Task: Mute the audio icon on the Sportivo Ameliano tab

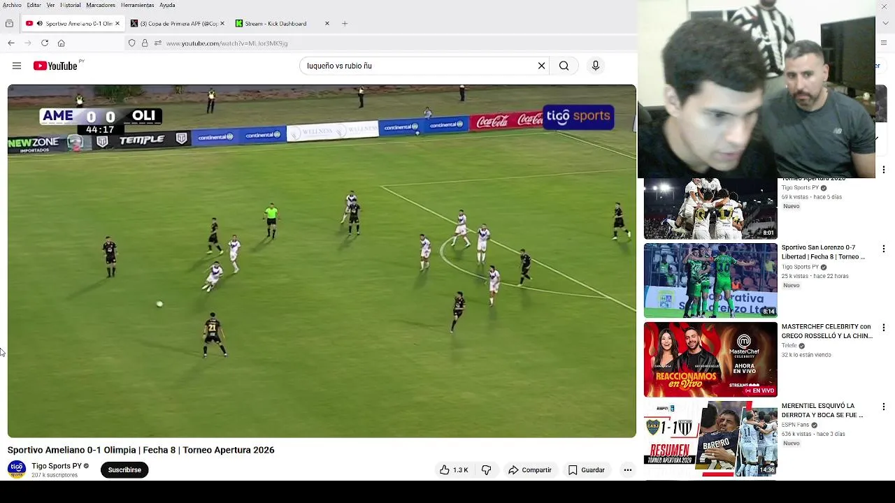Action: [x=39, y=24]
